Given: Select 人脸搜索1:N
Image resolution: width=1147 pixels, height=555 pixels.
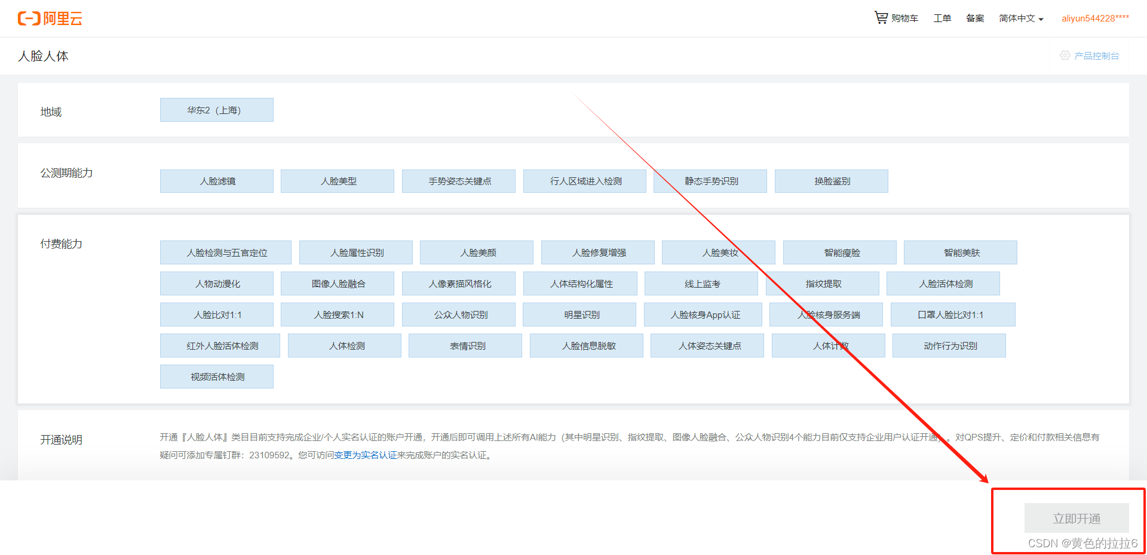Looking at the screenshot, I should [x=338, y=314].
